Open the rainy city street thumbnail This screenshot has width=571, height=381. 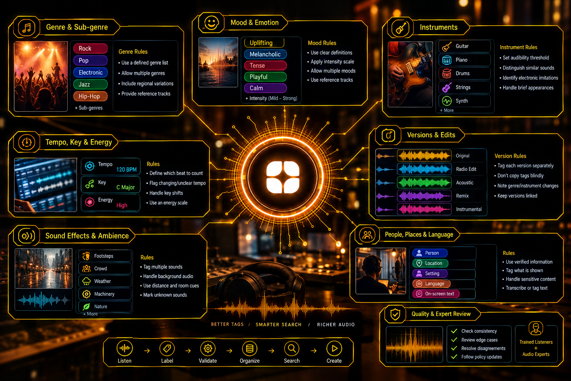[x=43, y=268]
